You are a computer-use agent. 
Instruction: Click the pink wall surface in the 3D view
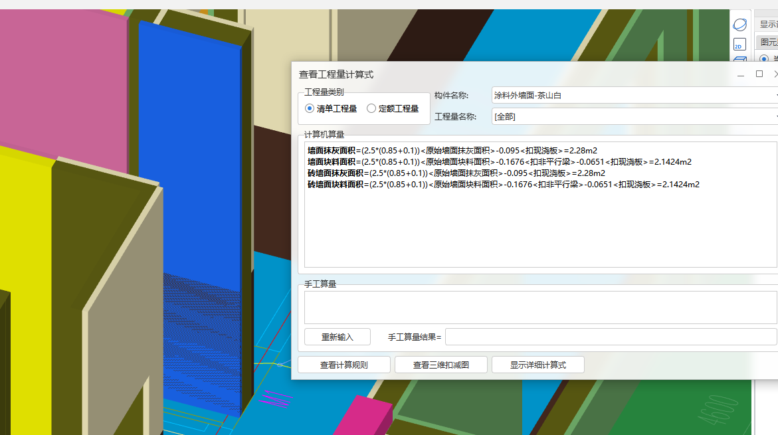pyautogui.click(x=64, y=84)
